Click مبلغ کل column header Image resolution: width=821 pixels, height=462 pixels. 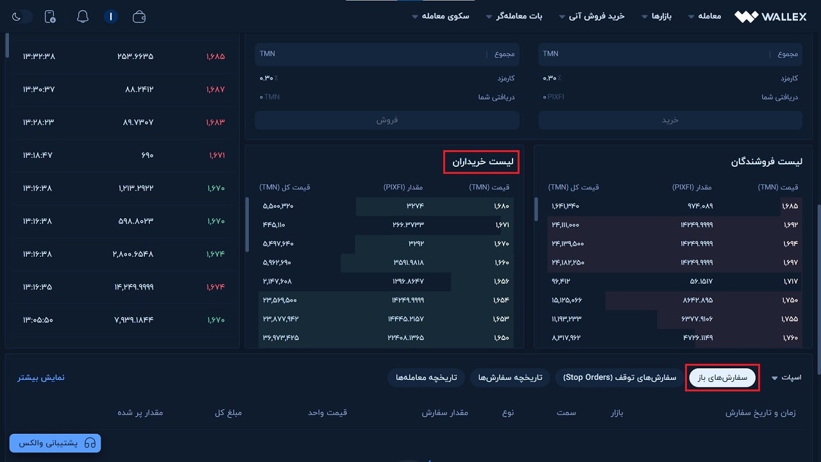(228, 413)
